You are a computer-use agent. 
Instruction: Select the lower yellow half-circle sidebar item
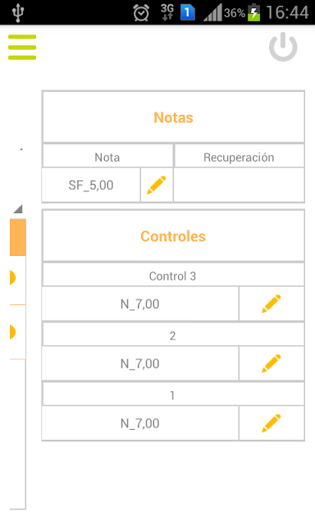pos(13,331)
